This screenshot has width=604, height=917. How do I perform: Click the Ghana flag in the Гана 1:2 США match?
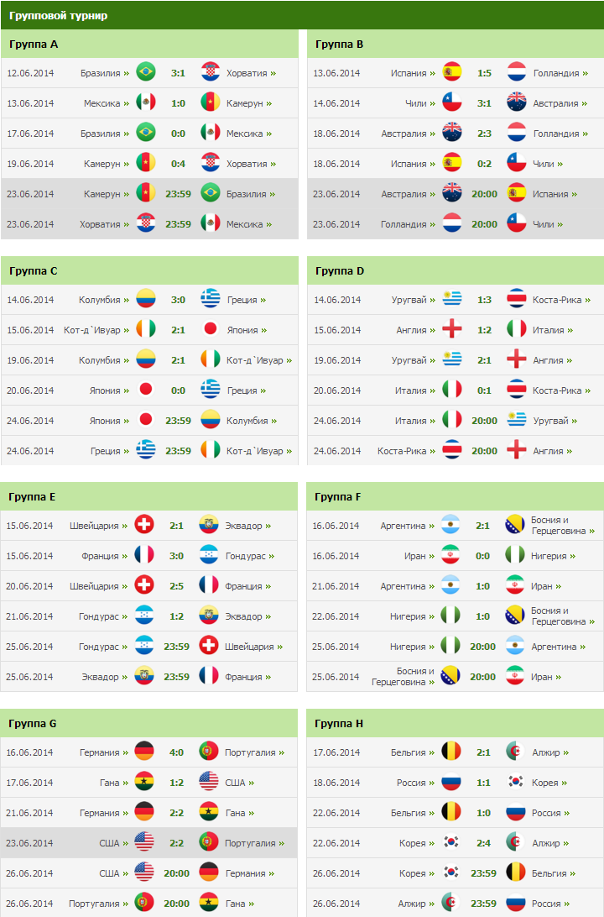pos(143,783)
